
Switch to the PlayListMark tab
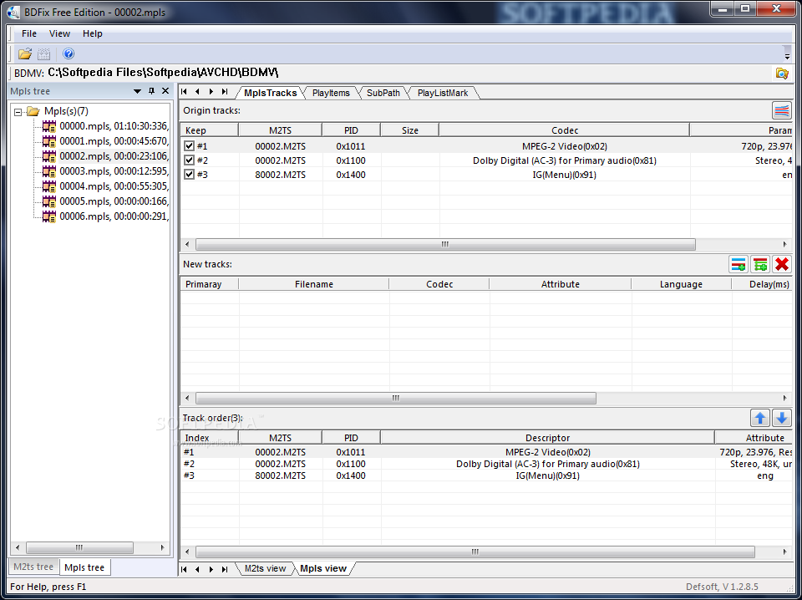coord(443,93)
